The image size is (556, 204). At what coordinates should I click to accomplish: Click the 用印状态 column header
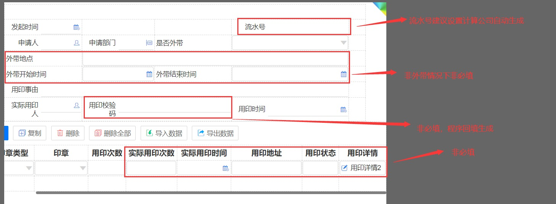(x=320, y=153)
